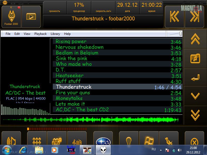The width and height of the screenshot is (207, 155).
Task: Click the громкость volume panel
Action: click(55, 8)
